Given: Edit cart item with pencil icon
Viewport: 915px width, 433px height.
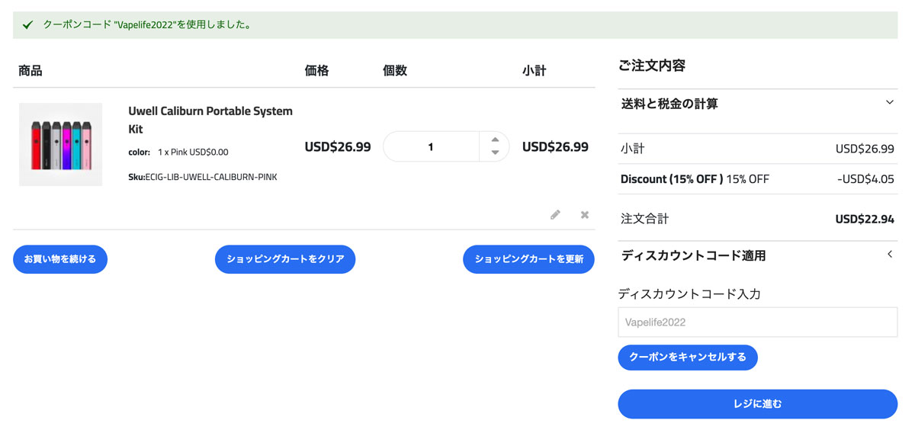Looking at the screenshot, I should 555,215.
